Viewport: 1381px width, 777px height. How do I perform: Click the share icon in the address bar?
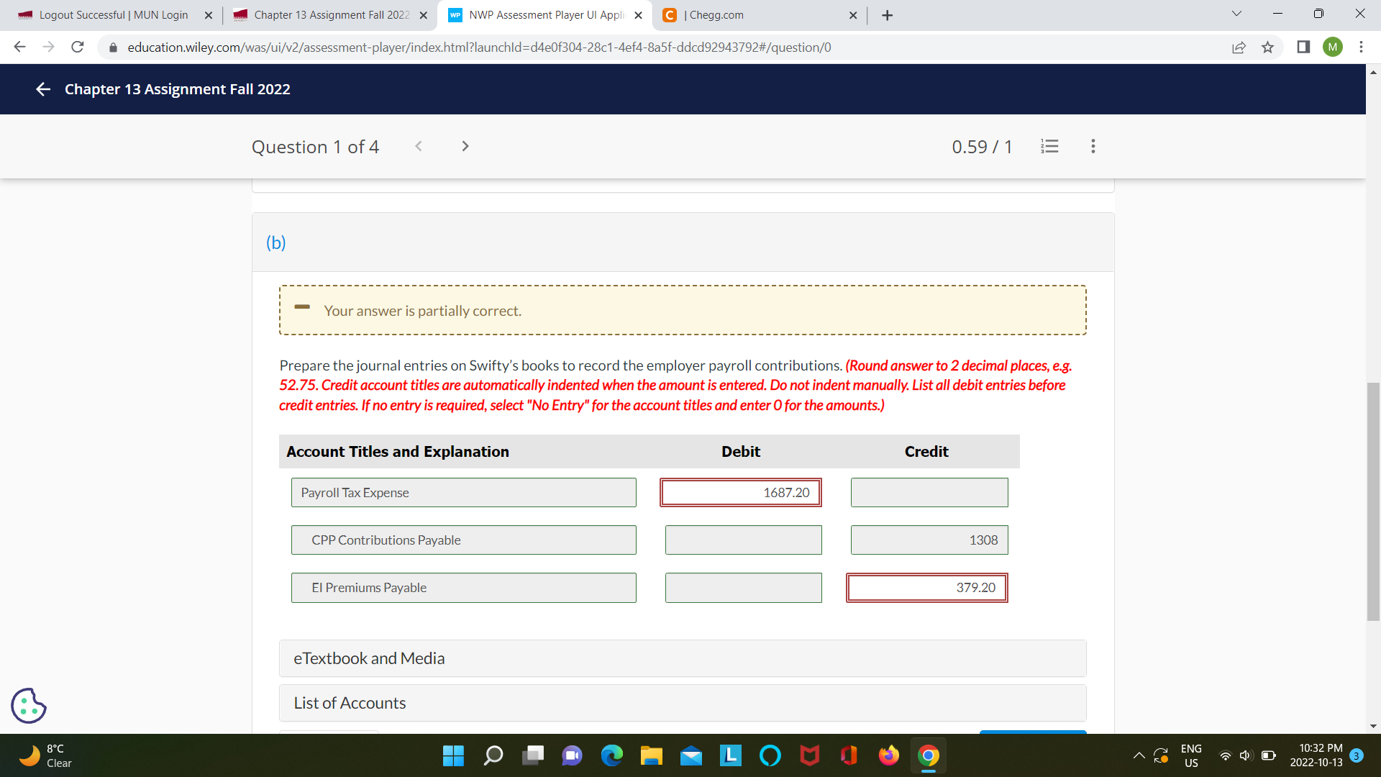(1239, 47)
